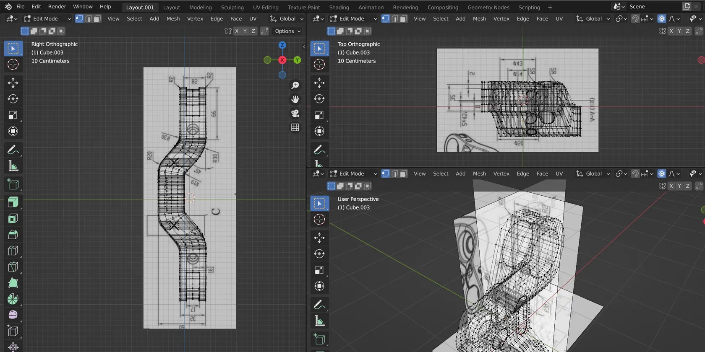Open the Options dropdown
This screenshot has width=705, height=352.
288,31
